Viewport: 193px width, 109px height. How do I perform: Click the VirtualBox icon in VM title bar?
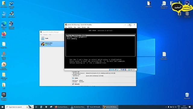click(66, 25)
